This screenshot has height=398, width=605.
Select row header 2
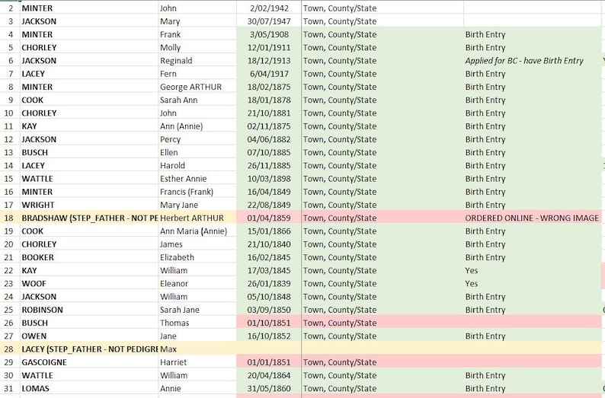(x=10, y=8)
